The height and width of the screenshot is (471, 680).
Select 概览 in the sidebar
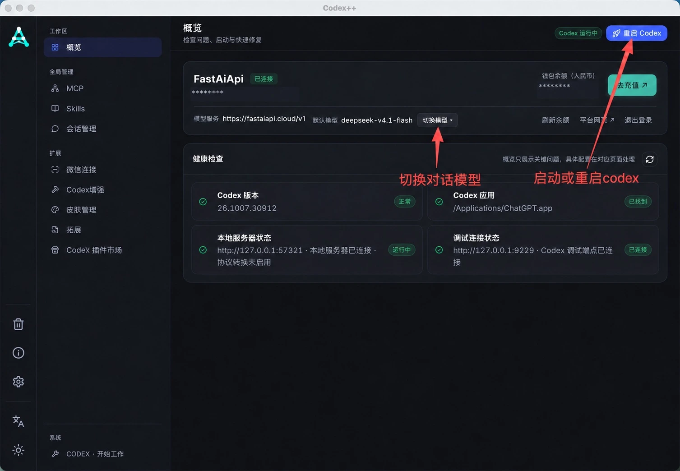click(x=102, y=47)
